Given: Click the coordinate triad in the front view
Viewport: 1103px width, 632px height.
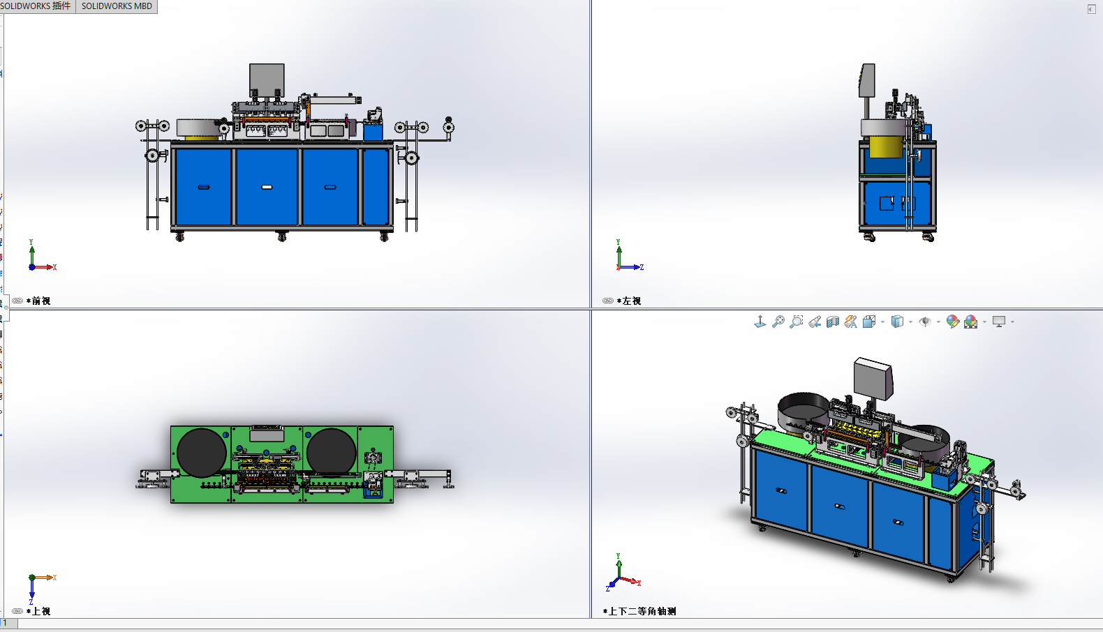Looking at the screenshot, I should pos(42,255).
